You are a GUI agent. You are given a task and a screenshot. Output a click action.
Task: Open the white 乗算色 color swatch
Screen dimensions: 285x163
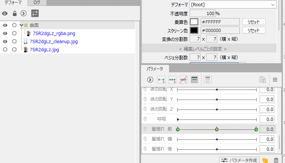click(194, 22)
